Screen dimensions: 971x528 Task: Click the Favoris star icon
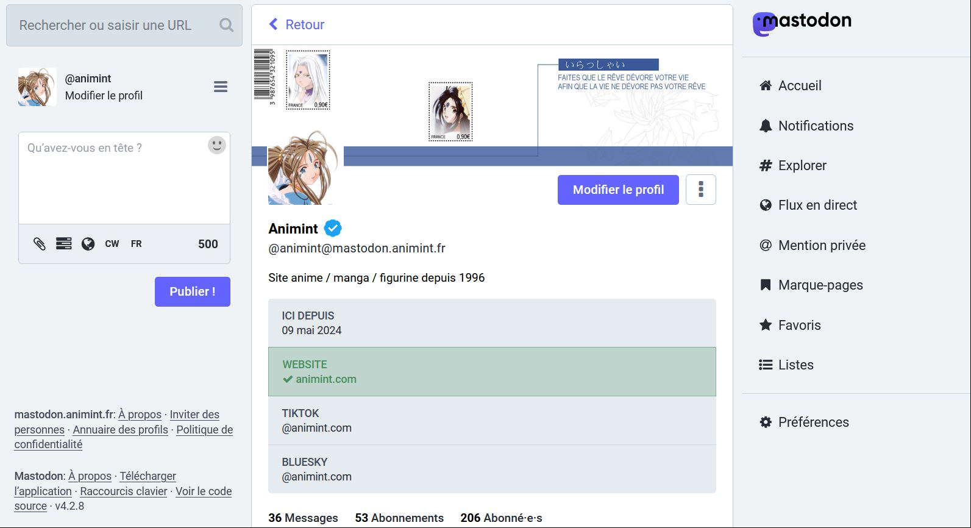766,324
